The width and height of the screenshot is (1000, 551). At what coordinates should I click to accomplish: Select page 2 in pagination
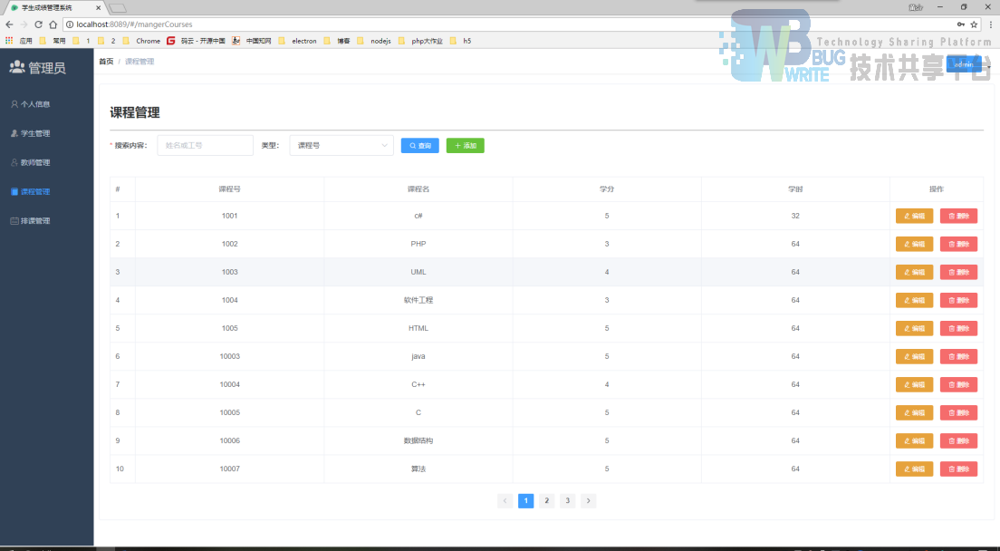pos(546,500)
